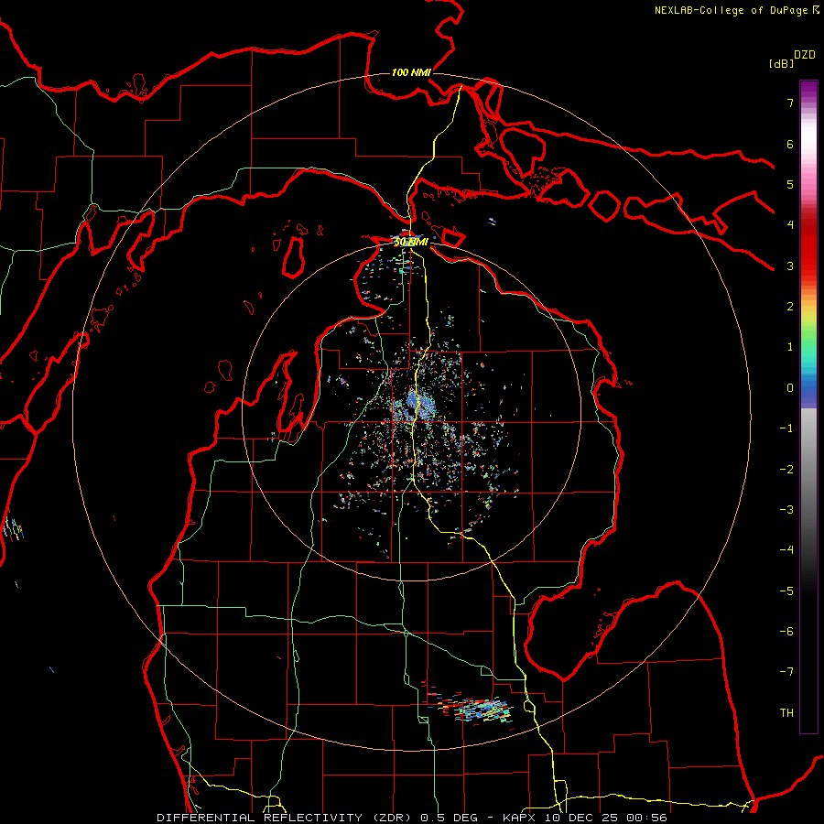Click the NEXLAB-College of DuPage credit text
The image size is (824, 824).
pyautogui.click(x=732, y=10)
